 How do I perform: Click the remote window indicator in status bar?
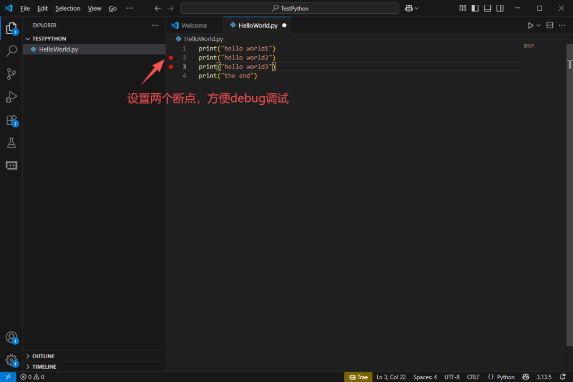[x=8, y=377]
